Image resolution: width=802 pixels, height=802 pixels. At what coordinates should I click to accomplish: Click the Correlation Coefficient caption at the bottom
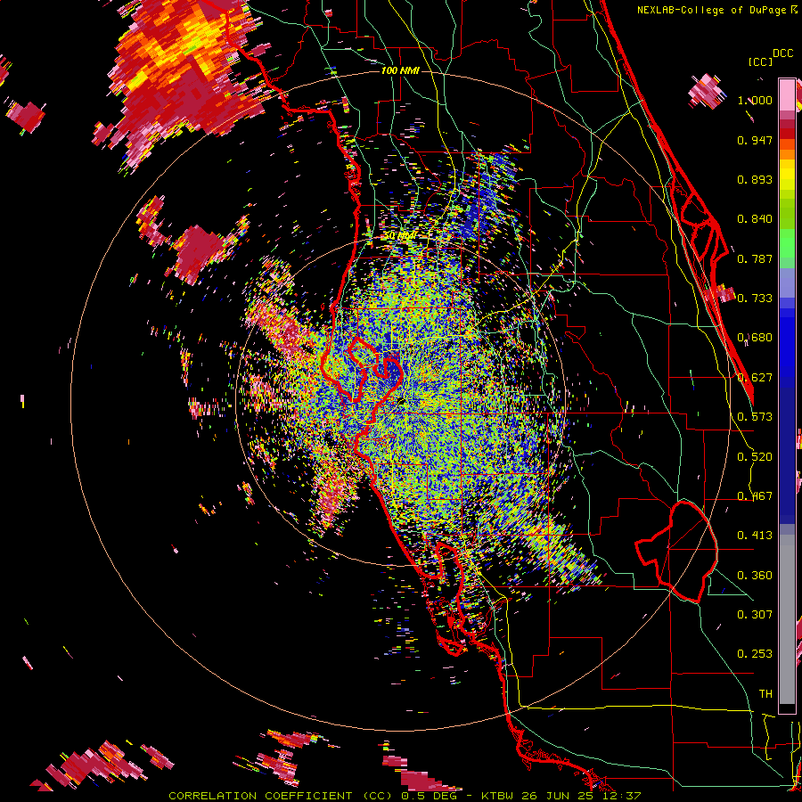[x=405, y=796]
